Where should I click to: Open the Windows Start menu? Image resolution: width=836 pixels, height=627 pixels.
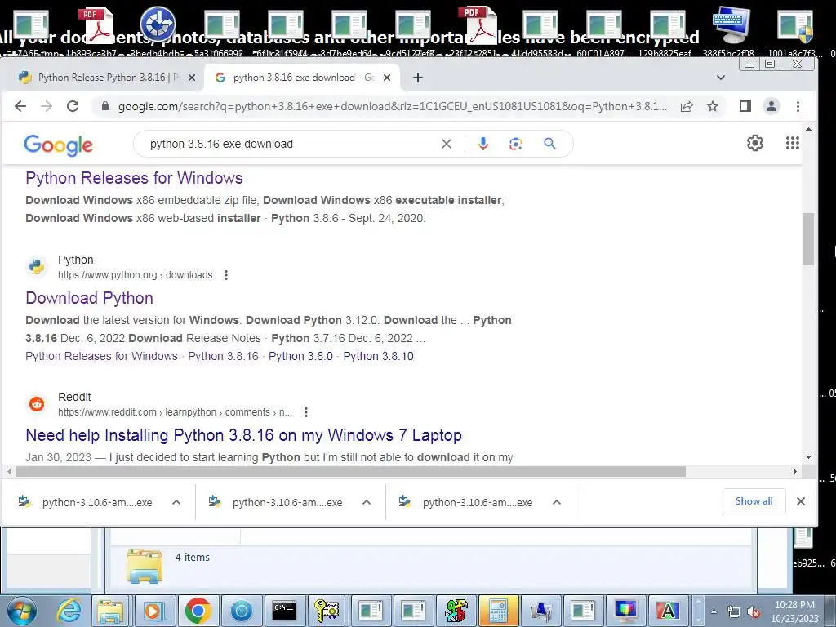click(x=21, y=611)
